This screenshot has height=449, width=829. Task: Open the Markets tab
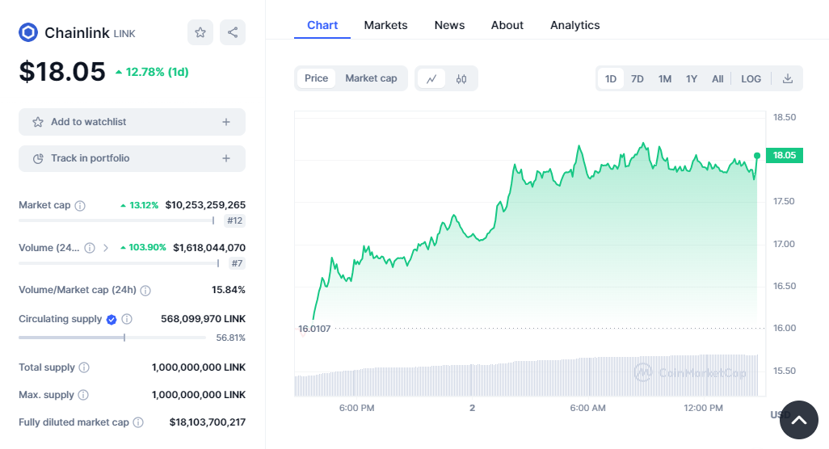point(385,25)
